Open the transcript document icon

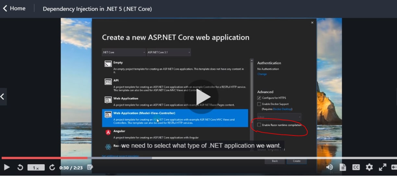point(343,167)
